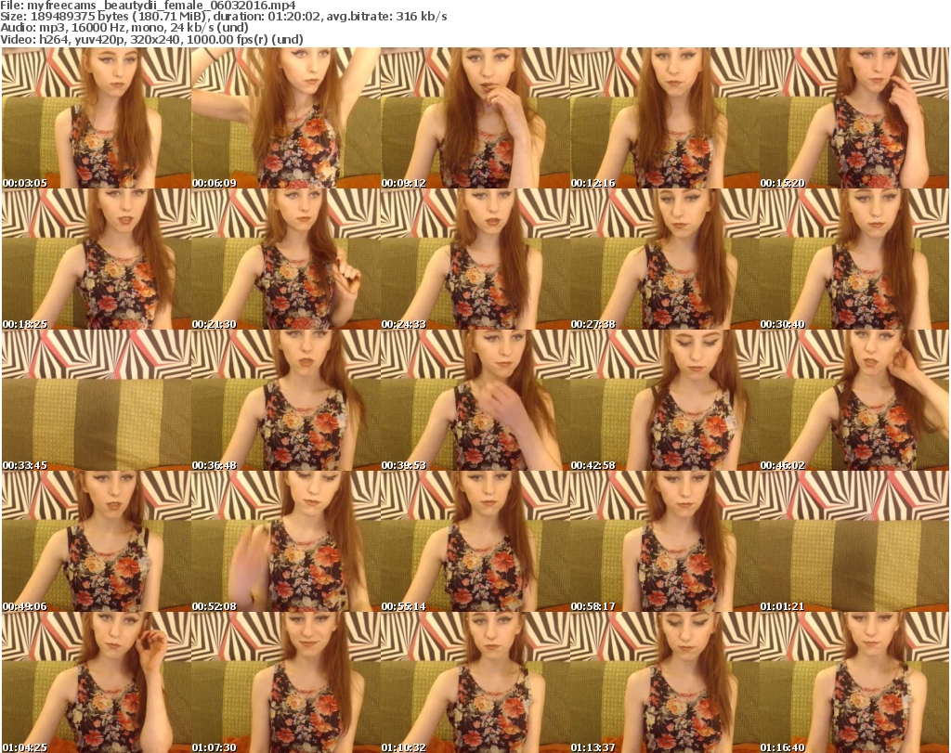Screen dimensions: 951x753
Task: Choose the thumbnail at 00:27:38
Action: 664,259
